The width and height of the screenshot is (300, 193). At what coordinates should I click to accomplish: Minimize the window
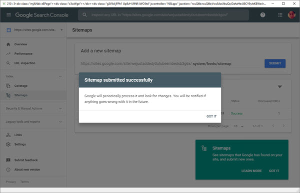(273, 3)
